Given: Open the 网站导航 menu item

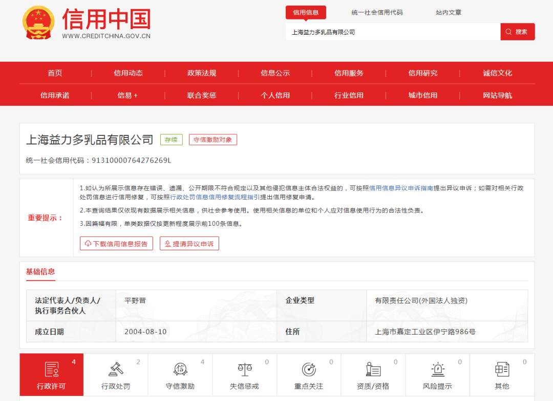Looking at the screenshot, I should (x=497, y=95).
